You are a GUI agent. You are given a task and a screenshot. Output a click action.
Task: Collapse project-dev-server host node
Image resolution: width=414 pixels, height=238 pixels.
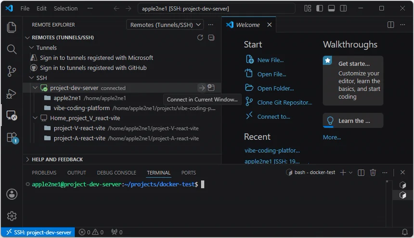point(35,88)
